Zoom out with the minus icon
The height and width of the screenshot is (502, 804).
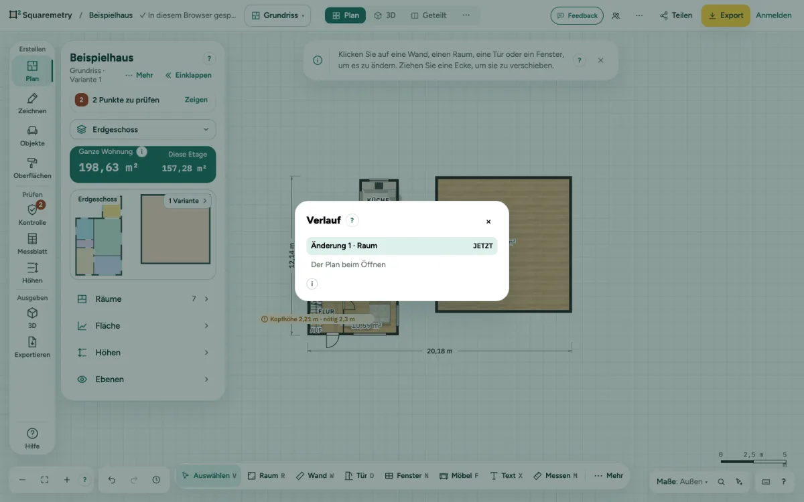click(x=22, y=480)
